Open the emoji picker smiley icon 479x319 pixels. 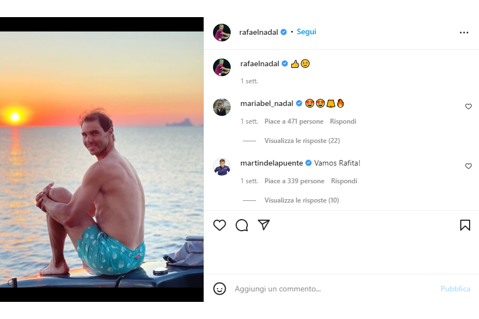[220, 289]
